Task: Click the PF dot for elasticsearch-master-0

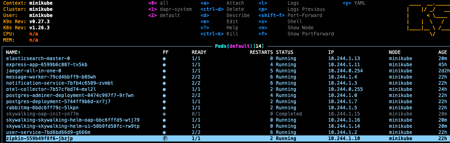Action: pos(165,59)
